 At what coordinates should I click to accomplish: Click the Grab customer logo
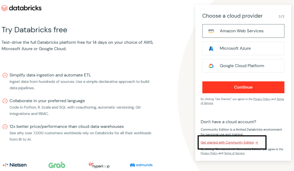57,165
